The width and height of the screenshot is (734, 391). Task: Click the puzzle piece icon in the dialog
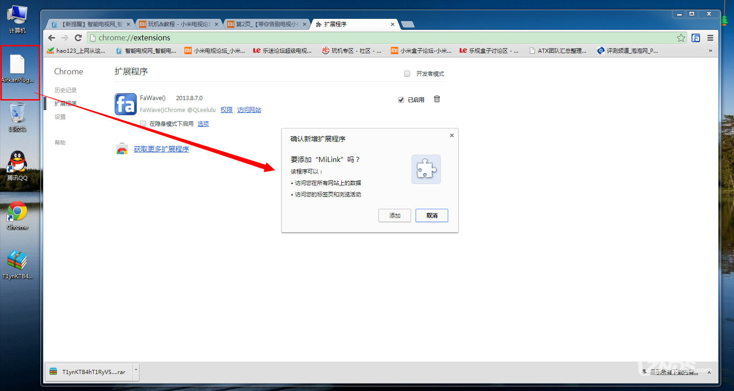pyautogui.click(x=426, y=169)
